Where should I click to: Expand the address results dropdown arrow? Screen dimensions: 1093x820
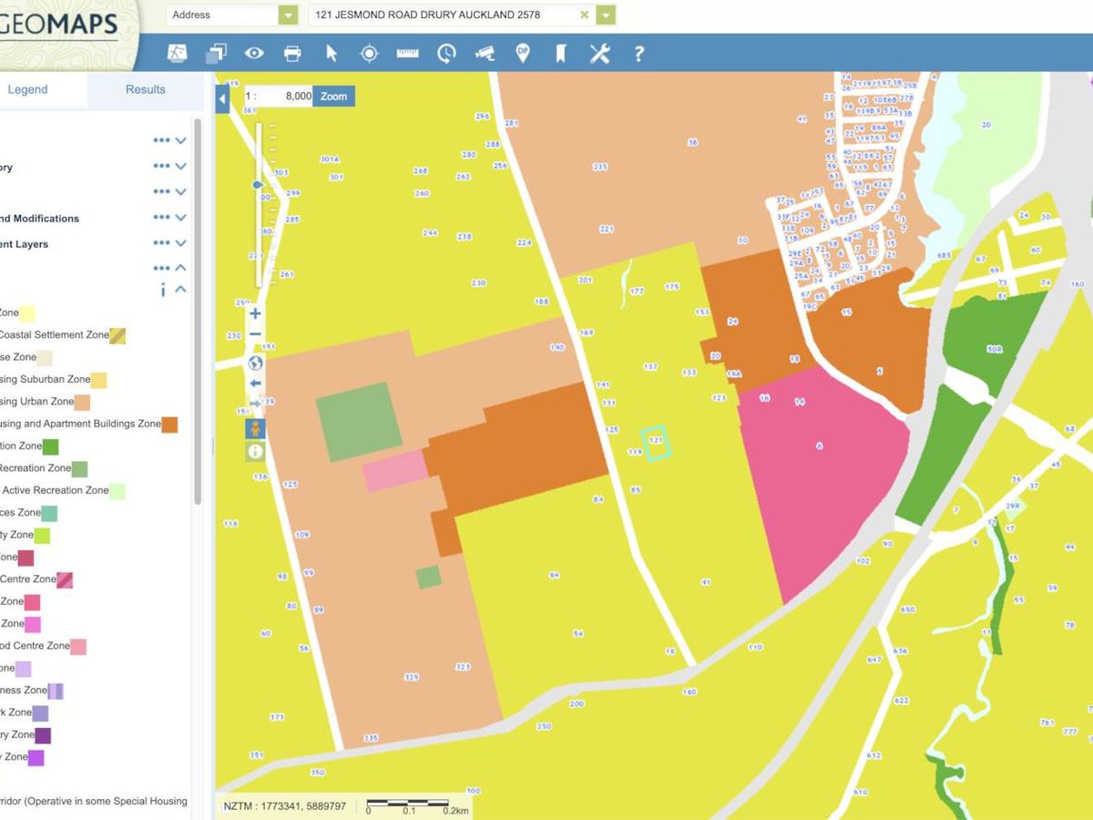pos(606,15)
